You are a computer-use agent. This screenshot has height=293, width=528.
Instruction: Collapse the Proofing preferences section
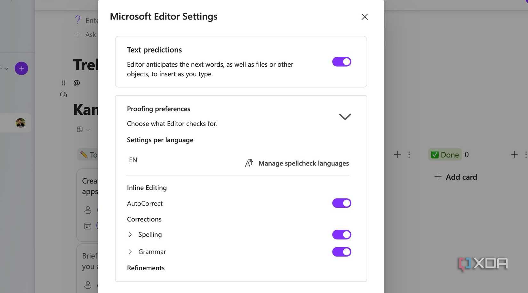[x=345, y=117]
